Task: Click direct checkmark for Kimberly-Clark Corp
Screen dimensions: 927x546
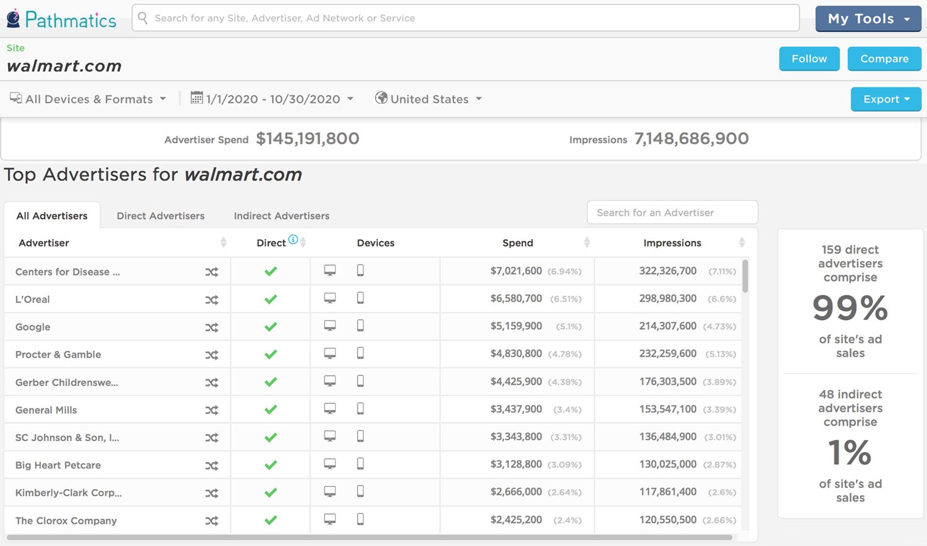Action: click(x=271, y=493)
